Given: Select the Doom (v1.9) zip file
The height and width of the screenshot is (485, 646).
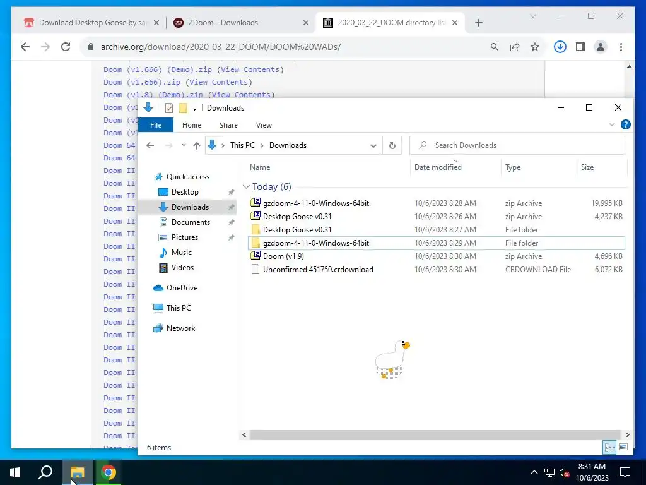Looking at the screenshot, I should click(437, 256).
